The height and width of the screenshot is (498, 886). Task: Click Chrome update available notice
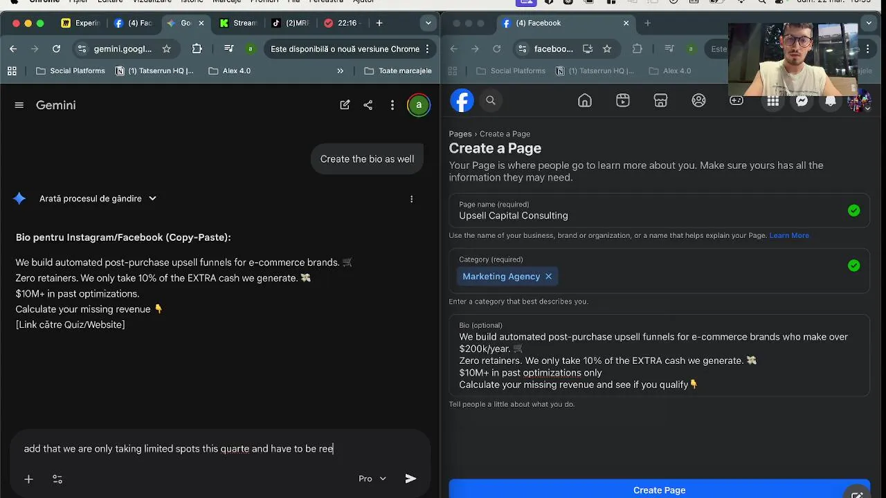[x=345, y=49]
